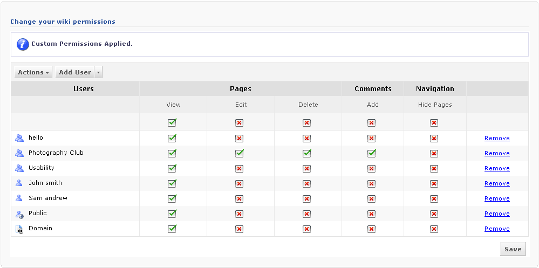Enable Edit permission for John smith
The width and height of the screenshot is (539, 268).
(239, 184)
